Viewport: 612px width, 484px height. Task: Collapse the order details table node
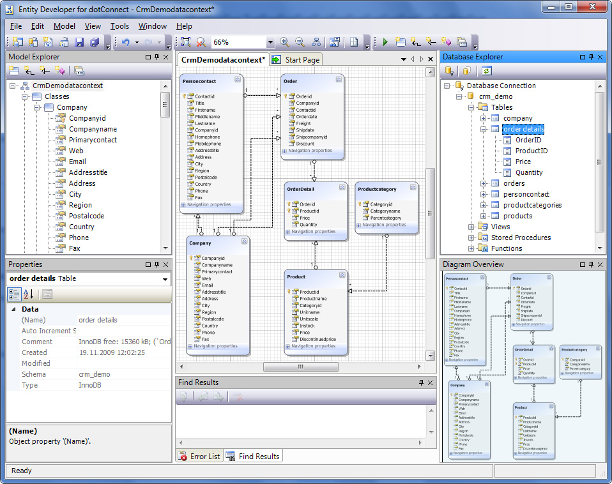coord(483,129)
